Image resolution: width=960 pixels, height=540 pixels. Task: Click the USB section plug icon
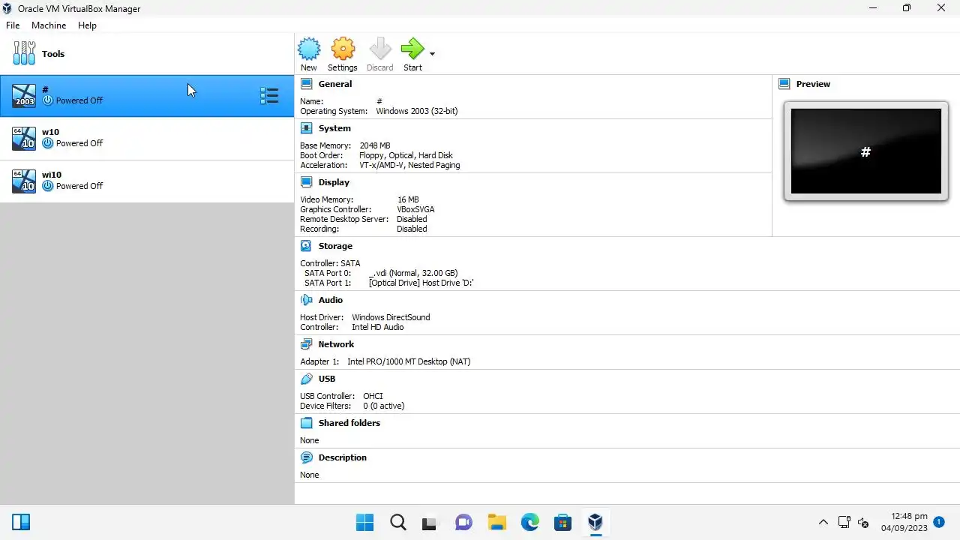pos(306,379)
